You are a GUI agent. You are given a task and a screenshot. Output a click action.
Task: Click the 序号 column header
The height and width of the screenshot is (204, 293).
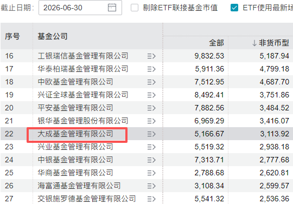point(12,36)
